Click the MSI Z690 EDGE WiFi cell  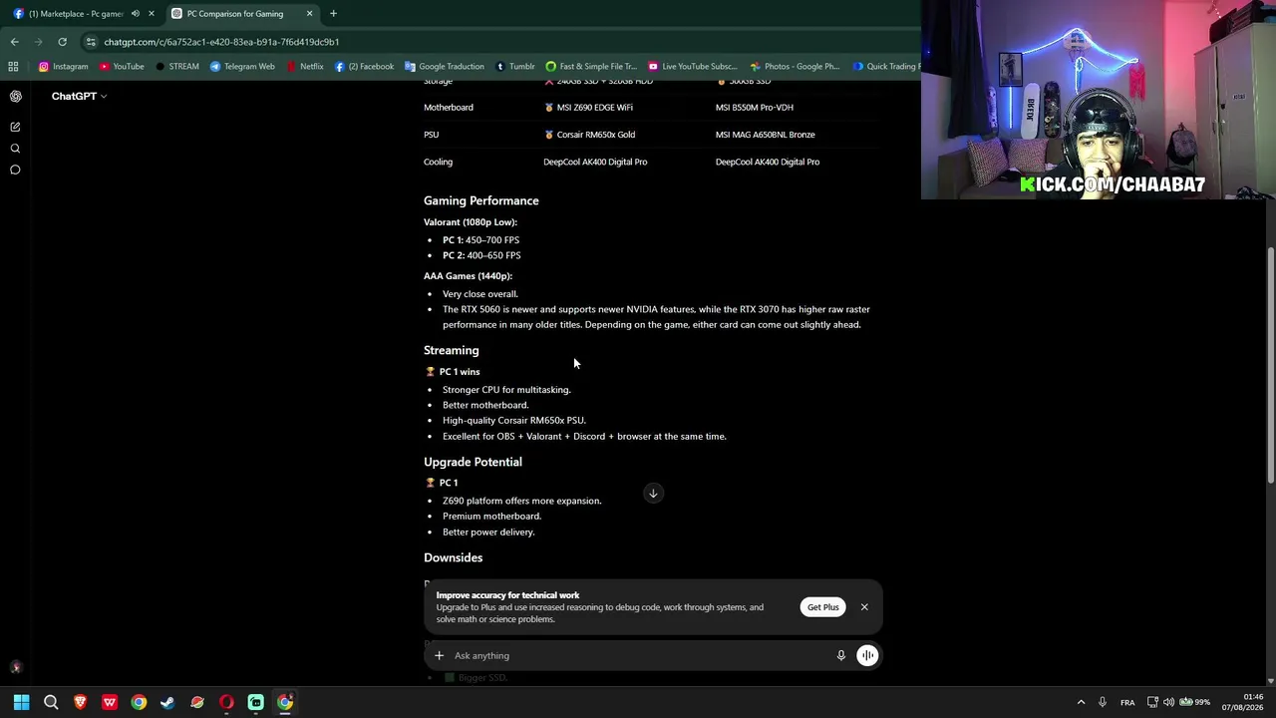588,108
